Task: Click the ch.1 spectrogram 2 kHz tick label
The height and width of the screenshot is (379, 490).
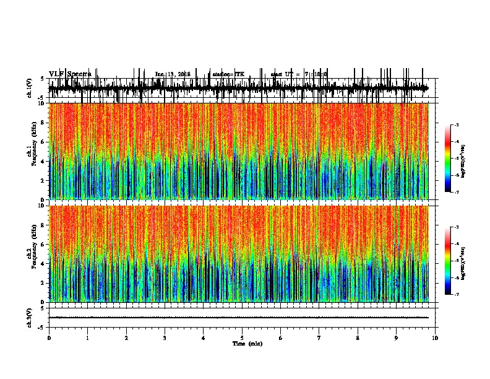Action: (43, 181)
